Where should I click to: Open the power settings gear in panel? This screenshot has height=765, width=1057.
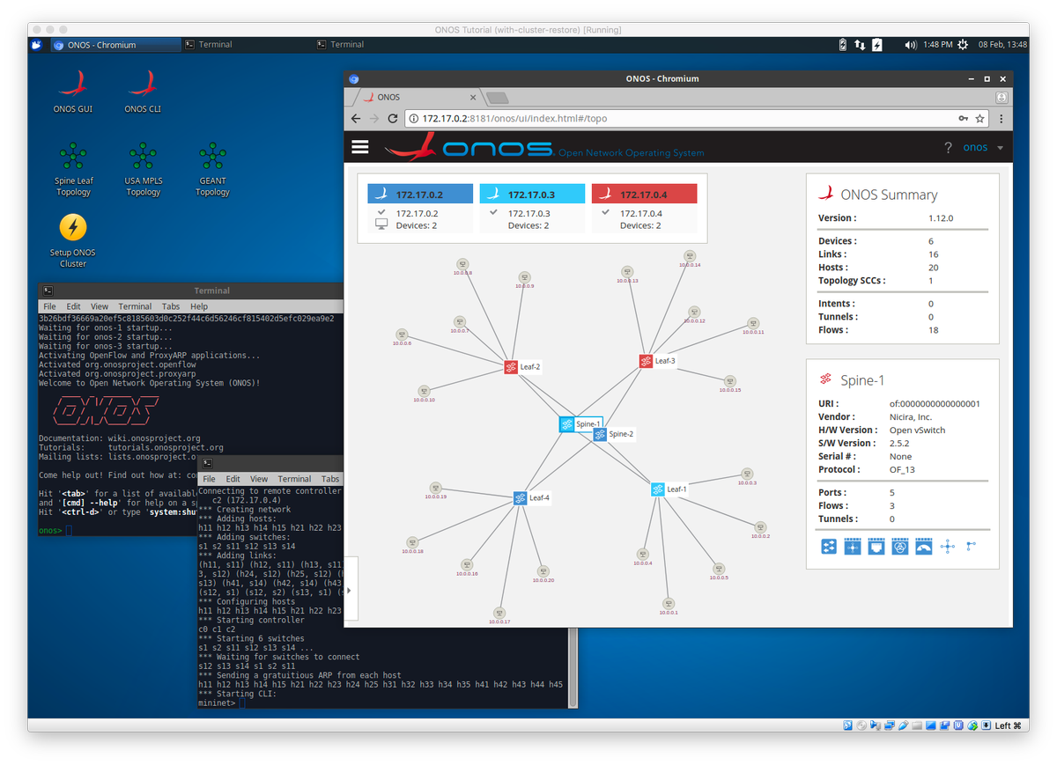[963, 45]
